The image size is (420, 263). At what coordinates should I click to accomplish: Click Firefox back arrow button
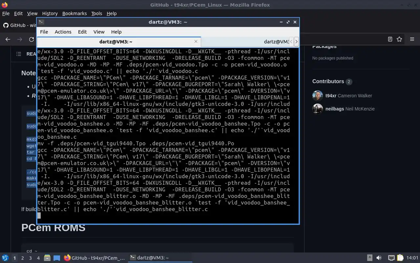8,39
